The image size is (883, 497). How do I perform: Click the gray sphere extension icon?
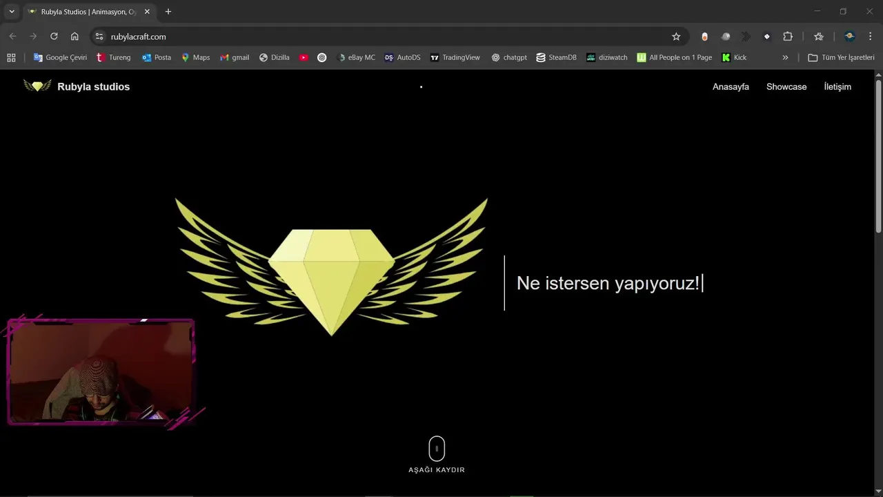pos(726,37)
